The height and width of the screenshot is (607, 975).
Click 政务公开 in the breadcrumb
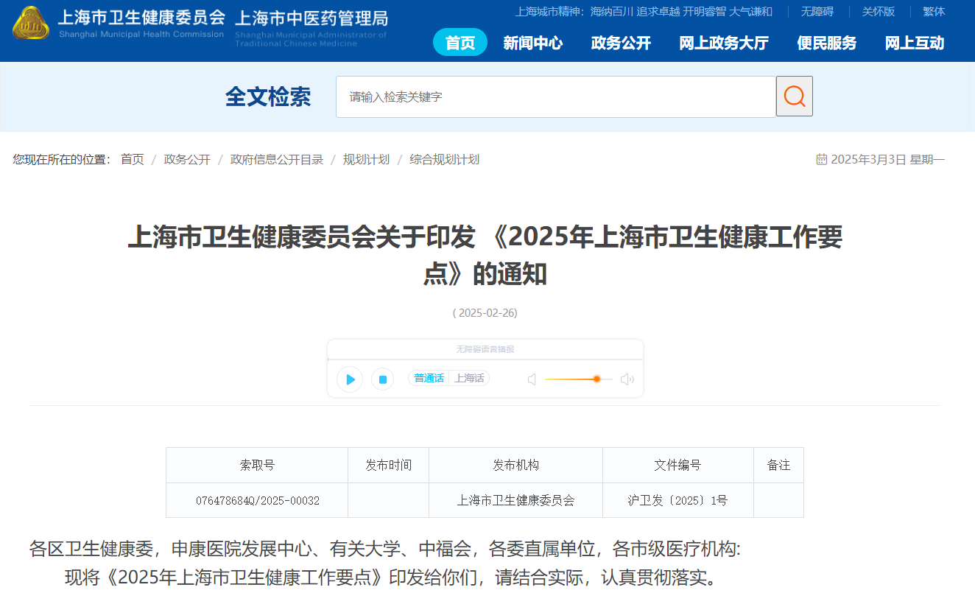pos(187,159)
